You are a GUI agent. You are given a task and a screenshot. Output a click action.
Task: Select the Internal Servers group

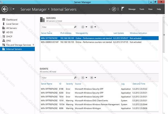tap(17, 49)
